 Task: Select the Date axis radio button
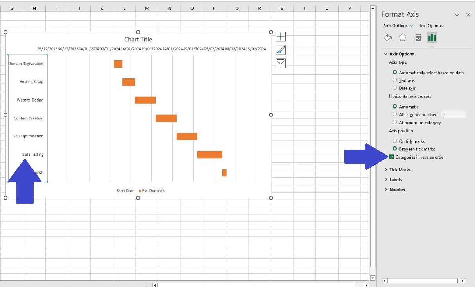pyautogui.click(x=395, y=88)
